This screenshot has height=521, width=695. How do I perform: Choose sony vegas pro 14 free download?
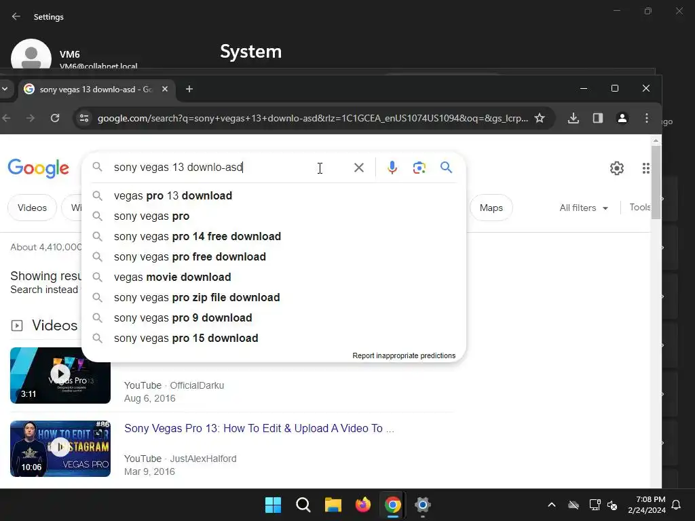pos(274,237)
